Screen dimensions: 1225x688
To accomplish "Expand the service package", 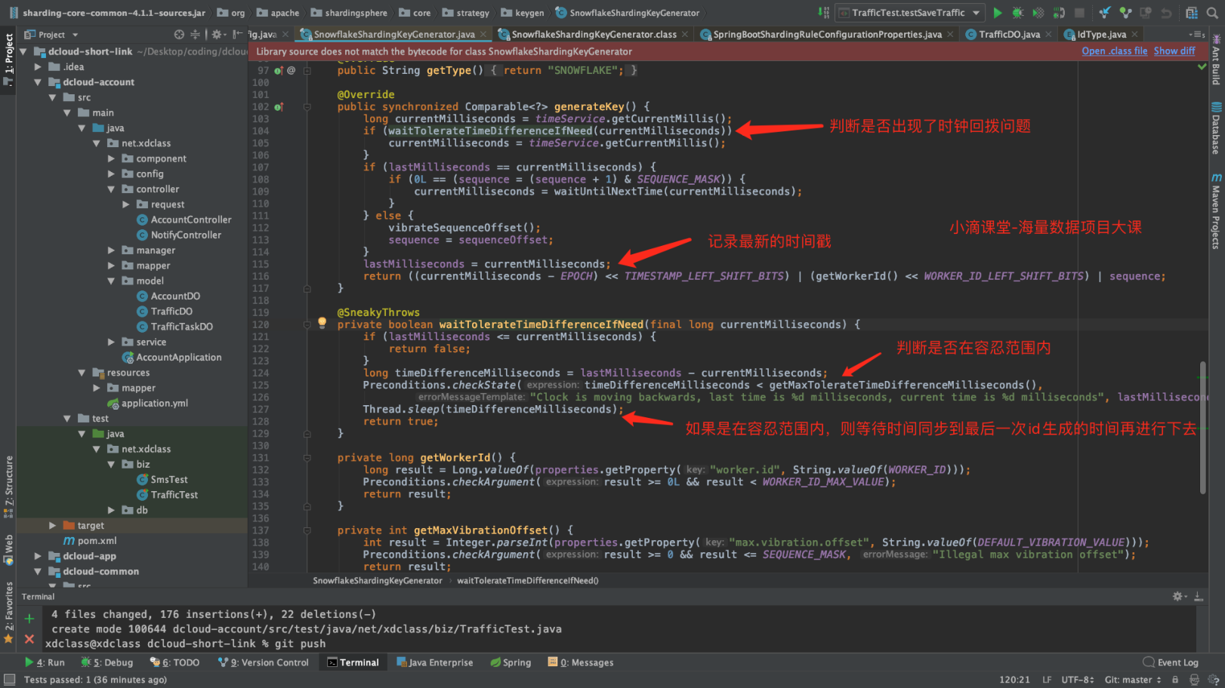I will (111, 342).
